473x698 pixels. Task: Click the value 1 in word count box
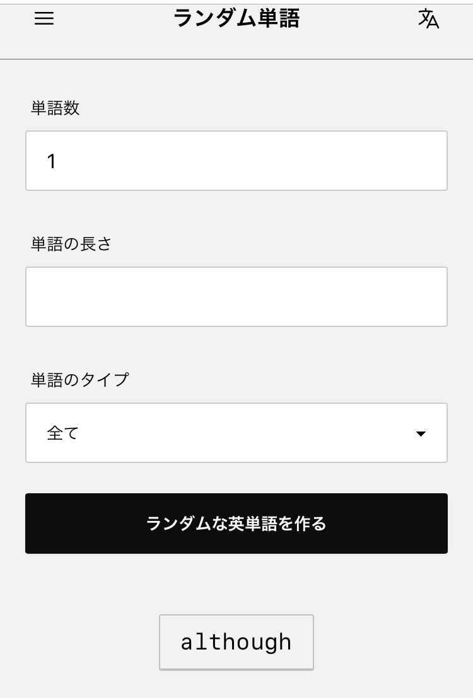pyautogui.click(x=52, y=162)
